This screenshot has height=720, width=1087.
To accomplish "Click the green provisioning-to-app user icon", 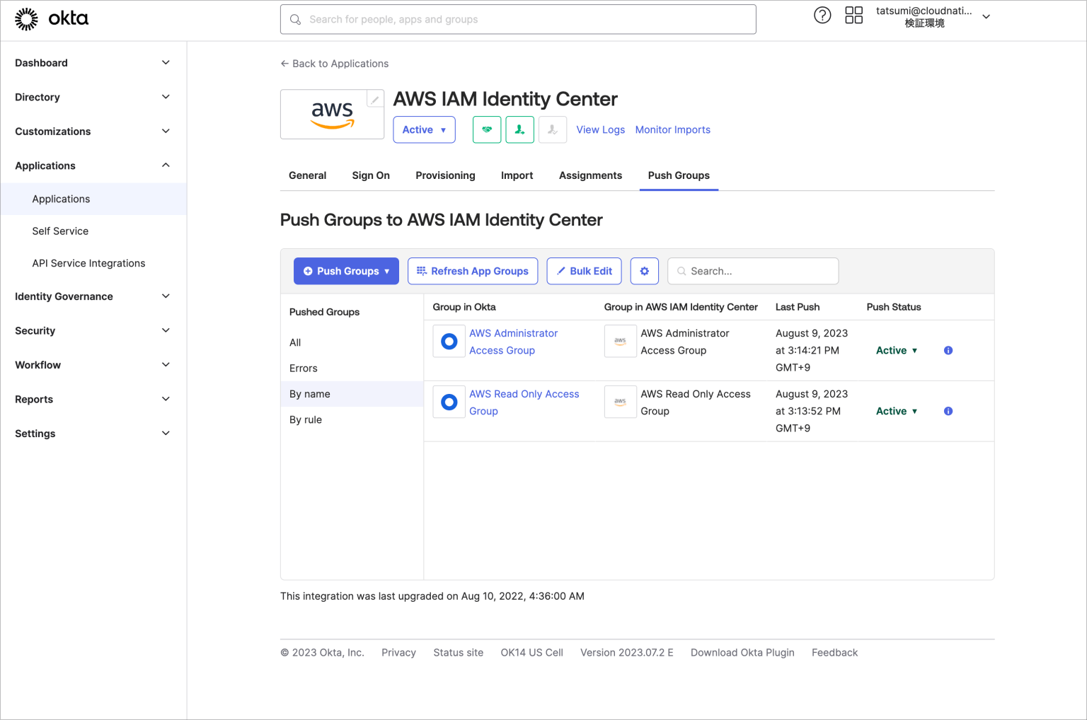I will coord(519,129).
